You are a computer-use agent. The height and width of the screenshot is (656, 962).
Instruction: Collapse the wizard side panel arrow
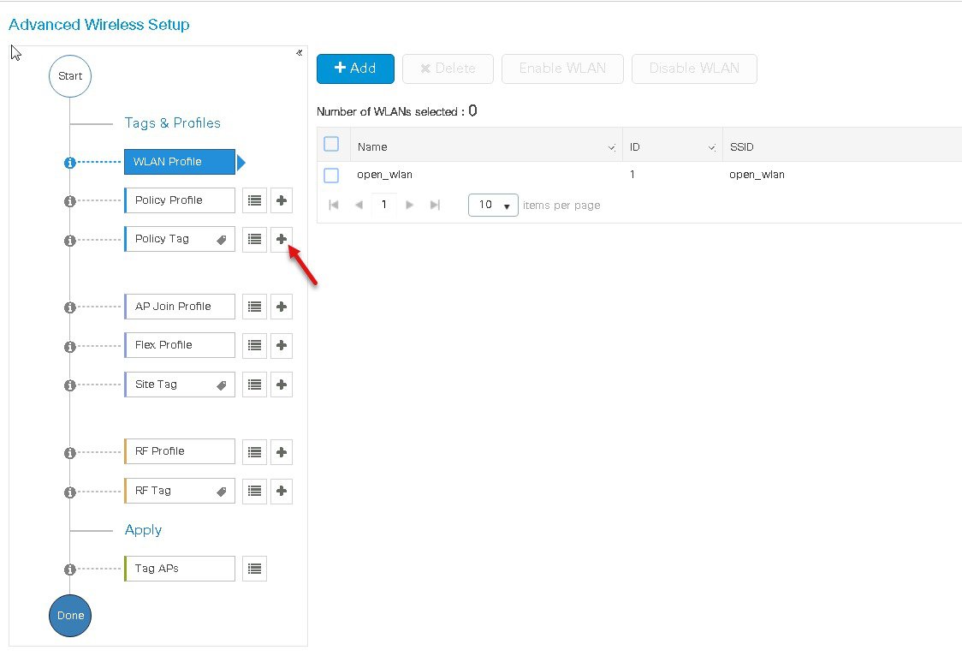tap(300, 53)
